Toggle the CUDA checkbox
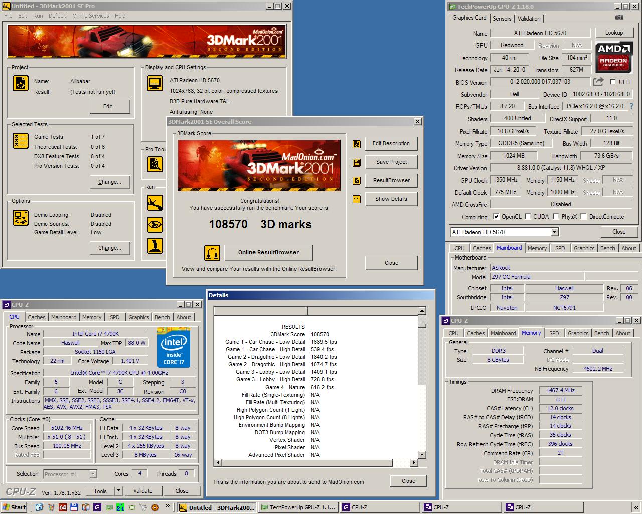Screen dimensions: 642x514 (528, 217)
